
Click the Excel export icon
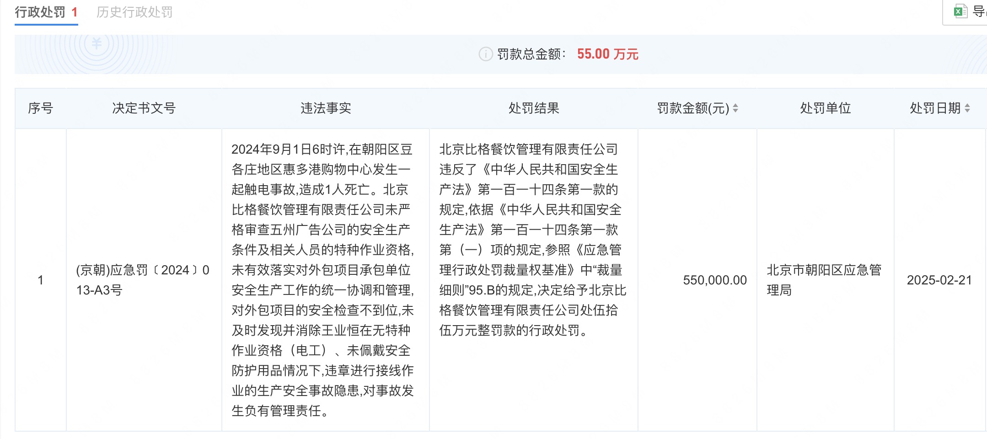[960, 11]
